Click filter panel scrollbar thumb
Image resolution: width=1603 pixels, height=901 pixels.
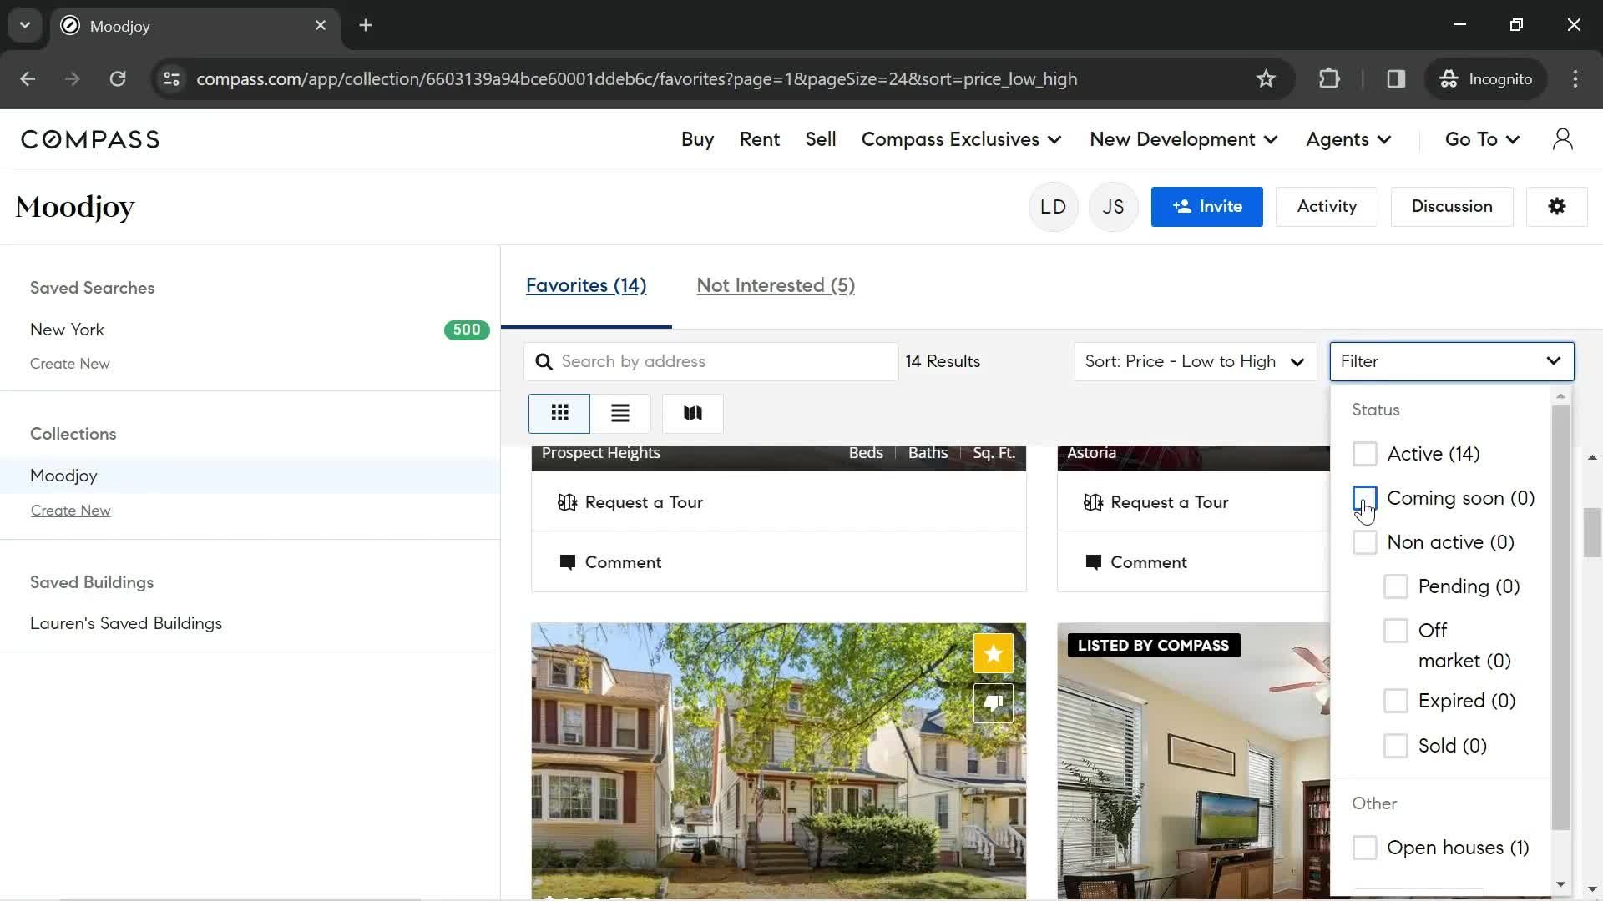(1560, 617)
